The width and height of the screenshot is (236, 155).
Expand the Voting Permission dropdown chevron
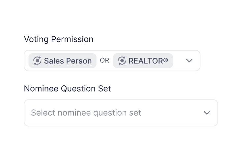[189, 61]
